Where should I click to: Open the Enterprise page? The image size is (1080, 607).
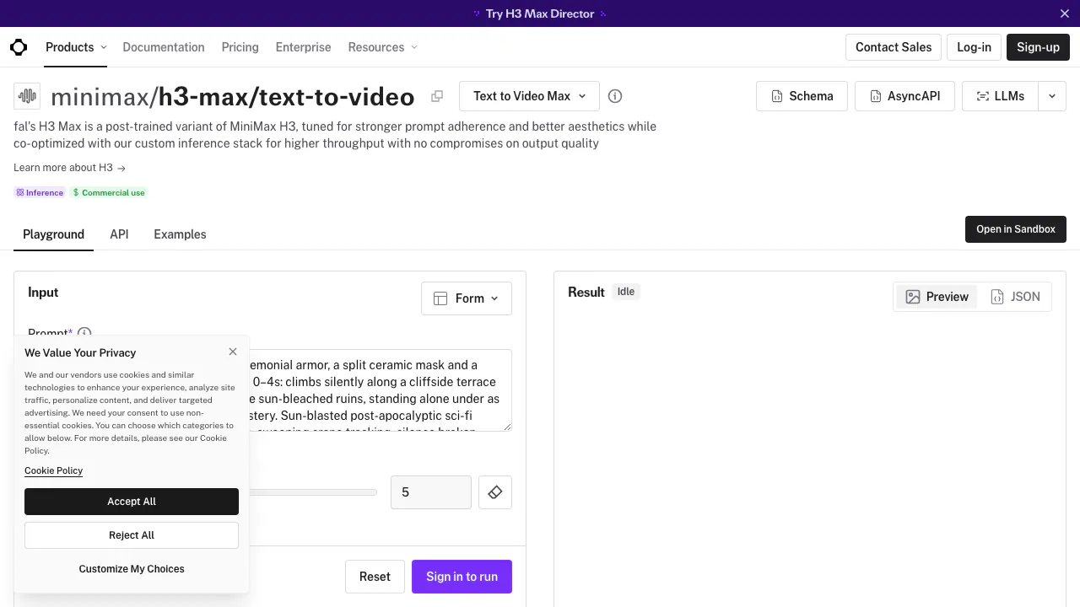click(304, 47)
